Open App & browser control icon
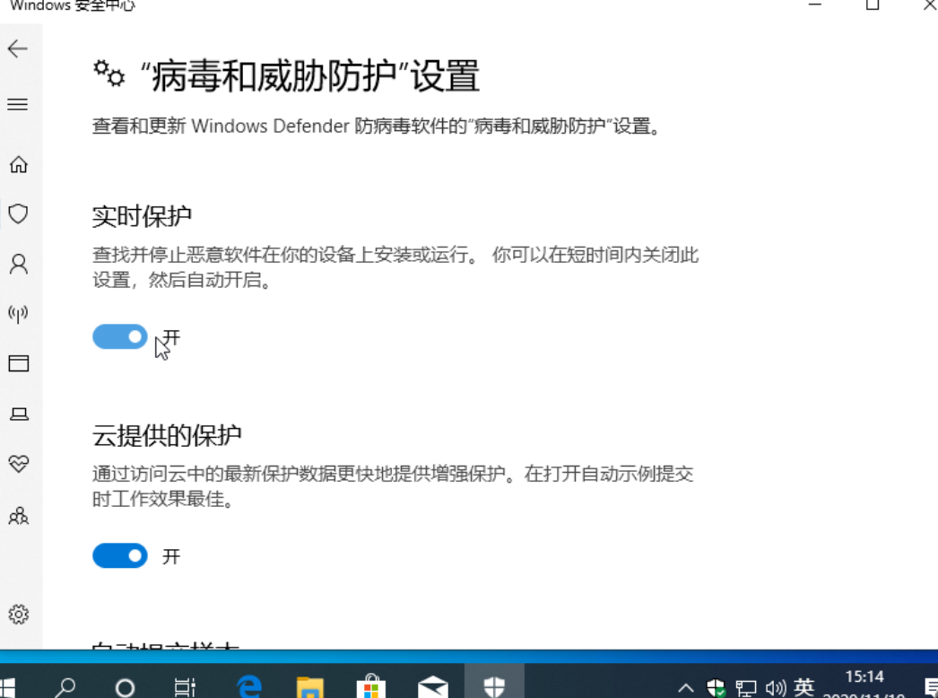This screenshot has width=938, height=698. point(19,363)
